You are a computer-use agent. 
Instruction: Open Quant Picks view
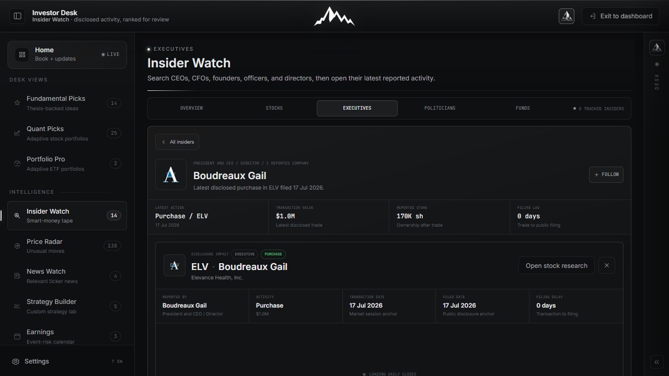pyautogui.click(x=67, y=133)
